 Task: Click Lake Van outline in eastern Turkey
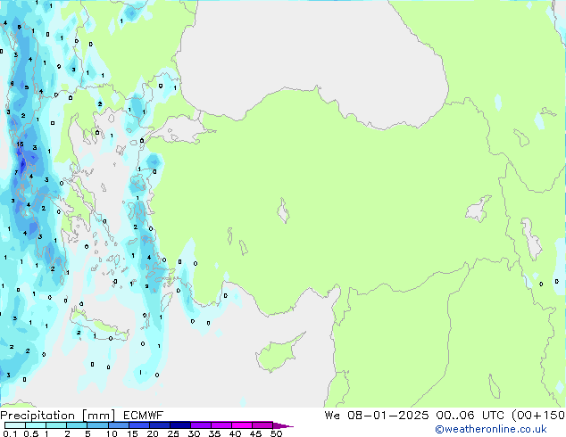pos(478,211)
